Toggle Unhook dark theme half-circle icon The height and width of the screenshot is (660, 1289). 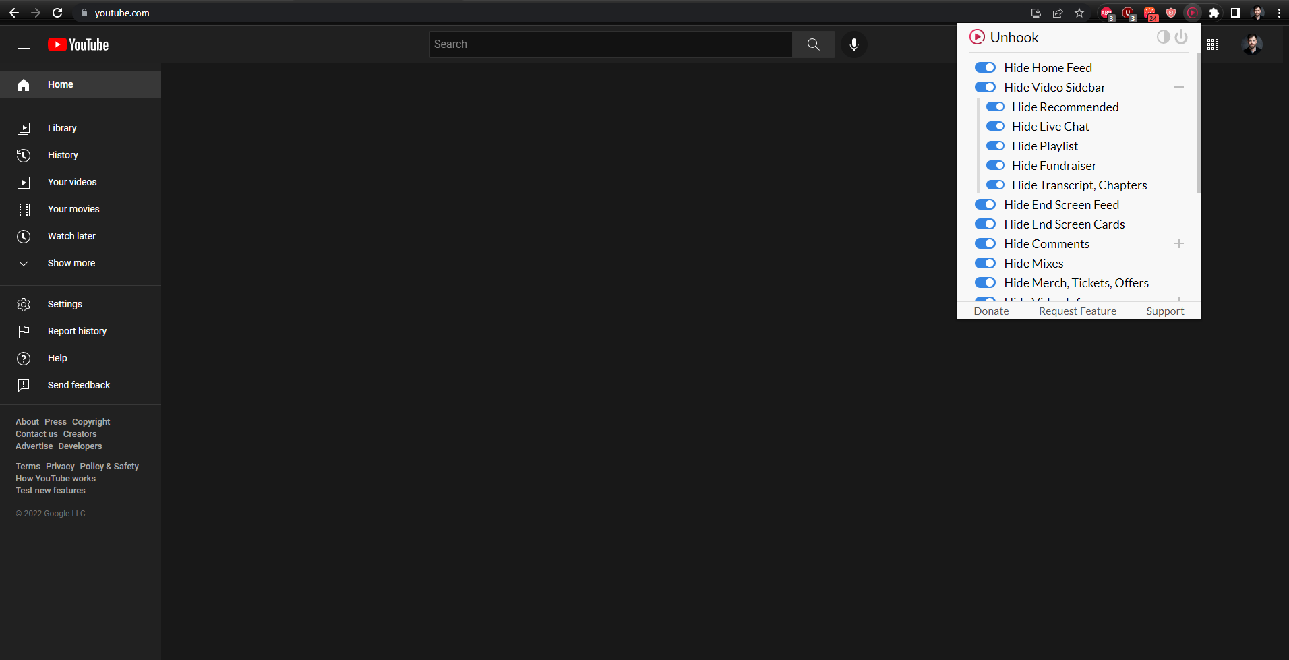(1163, 37)
